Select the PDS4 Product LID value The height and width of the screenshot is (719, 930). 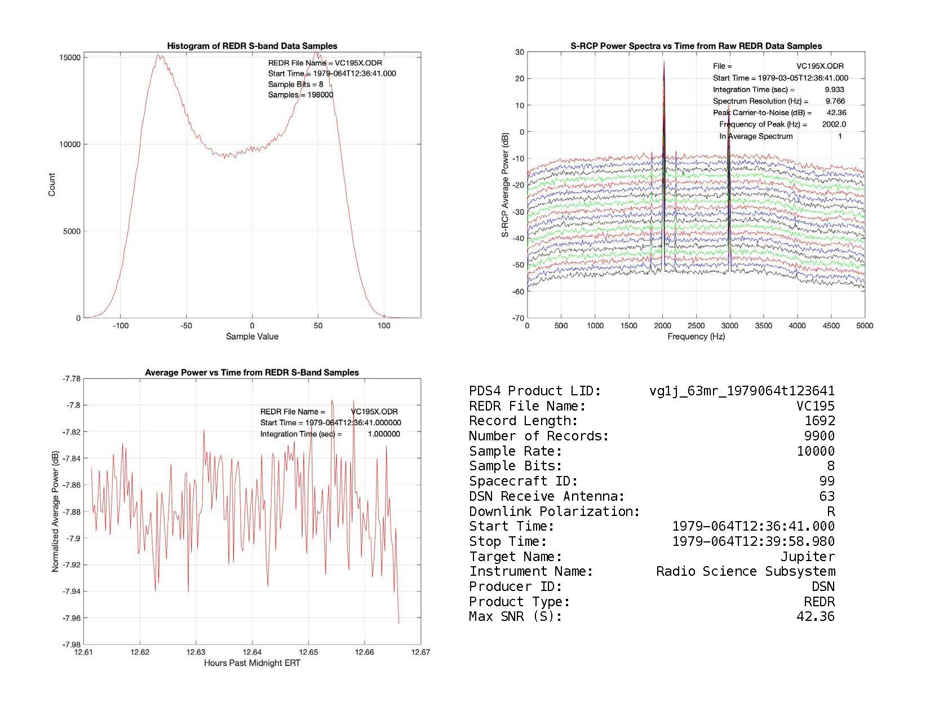pyautogui.click(x=742, y=391)
